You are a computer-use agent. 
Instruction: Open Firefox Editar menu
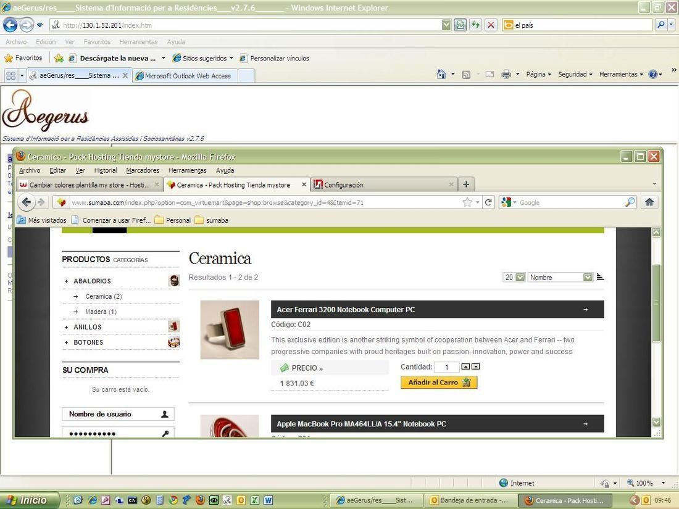click(x=57, y=170)
